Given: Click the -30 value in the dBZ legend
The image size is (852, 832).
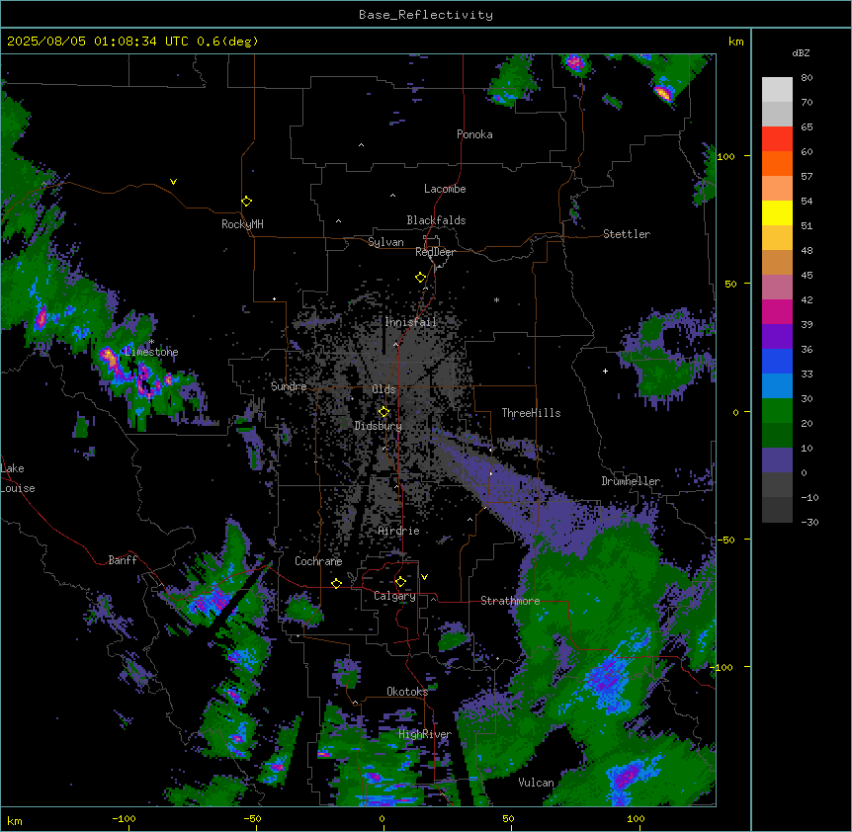Looking at the screenshot, I should tap(809, 523).
